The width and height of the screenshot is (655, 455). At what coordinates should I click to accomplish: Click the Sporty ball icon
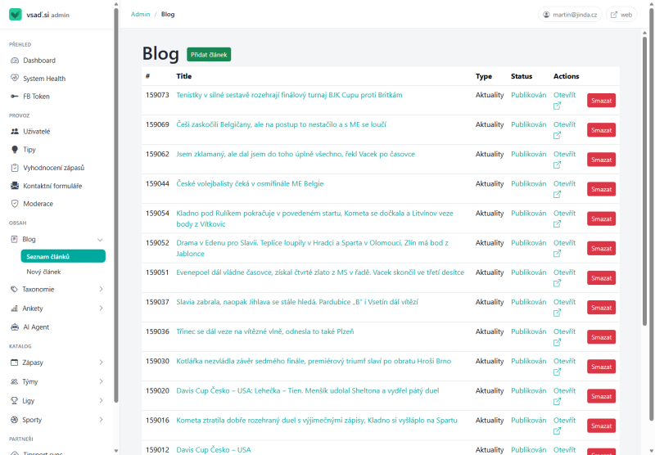pyautogui.click(x=14, y=420)
